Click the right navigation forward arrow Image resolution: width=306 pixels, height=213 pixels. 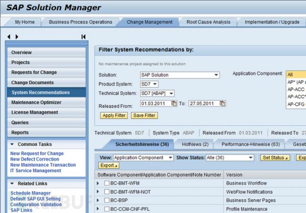tap(17, 37)
